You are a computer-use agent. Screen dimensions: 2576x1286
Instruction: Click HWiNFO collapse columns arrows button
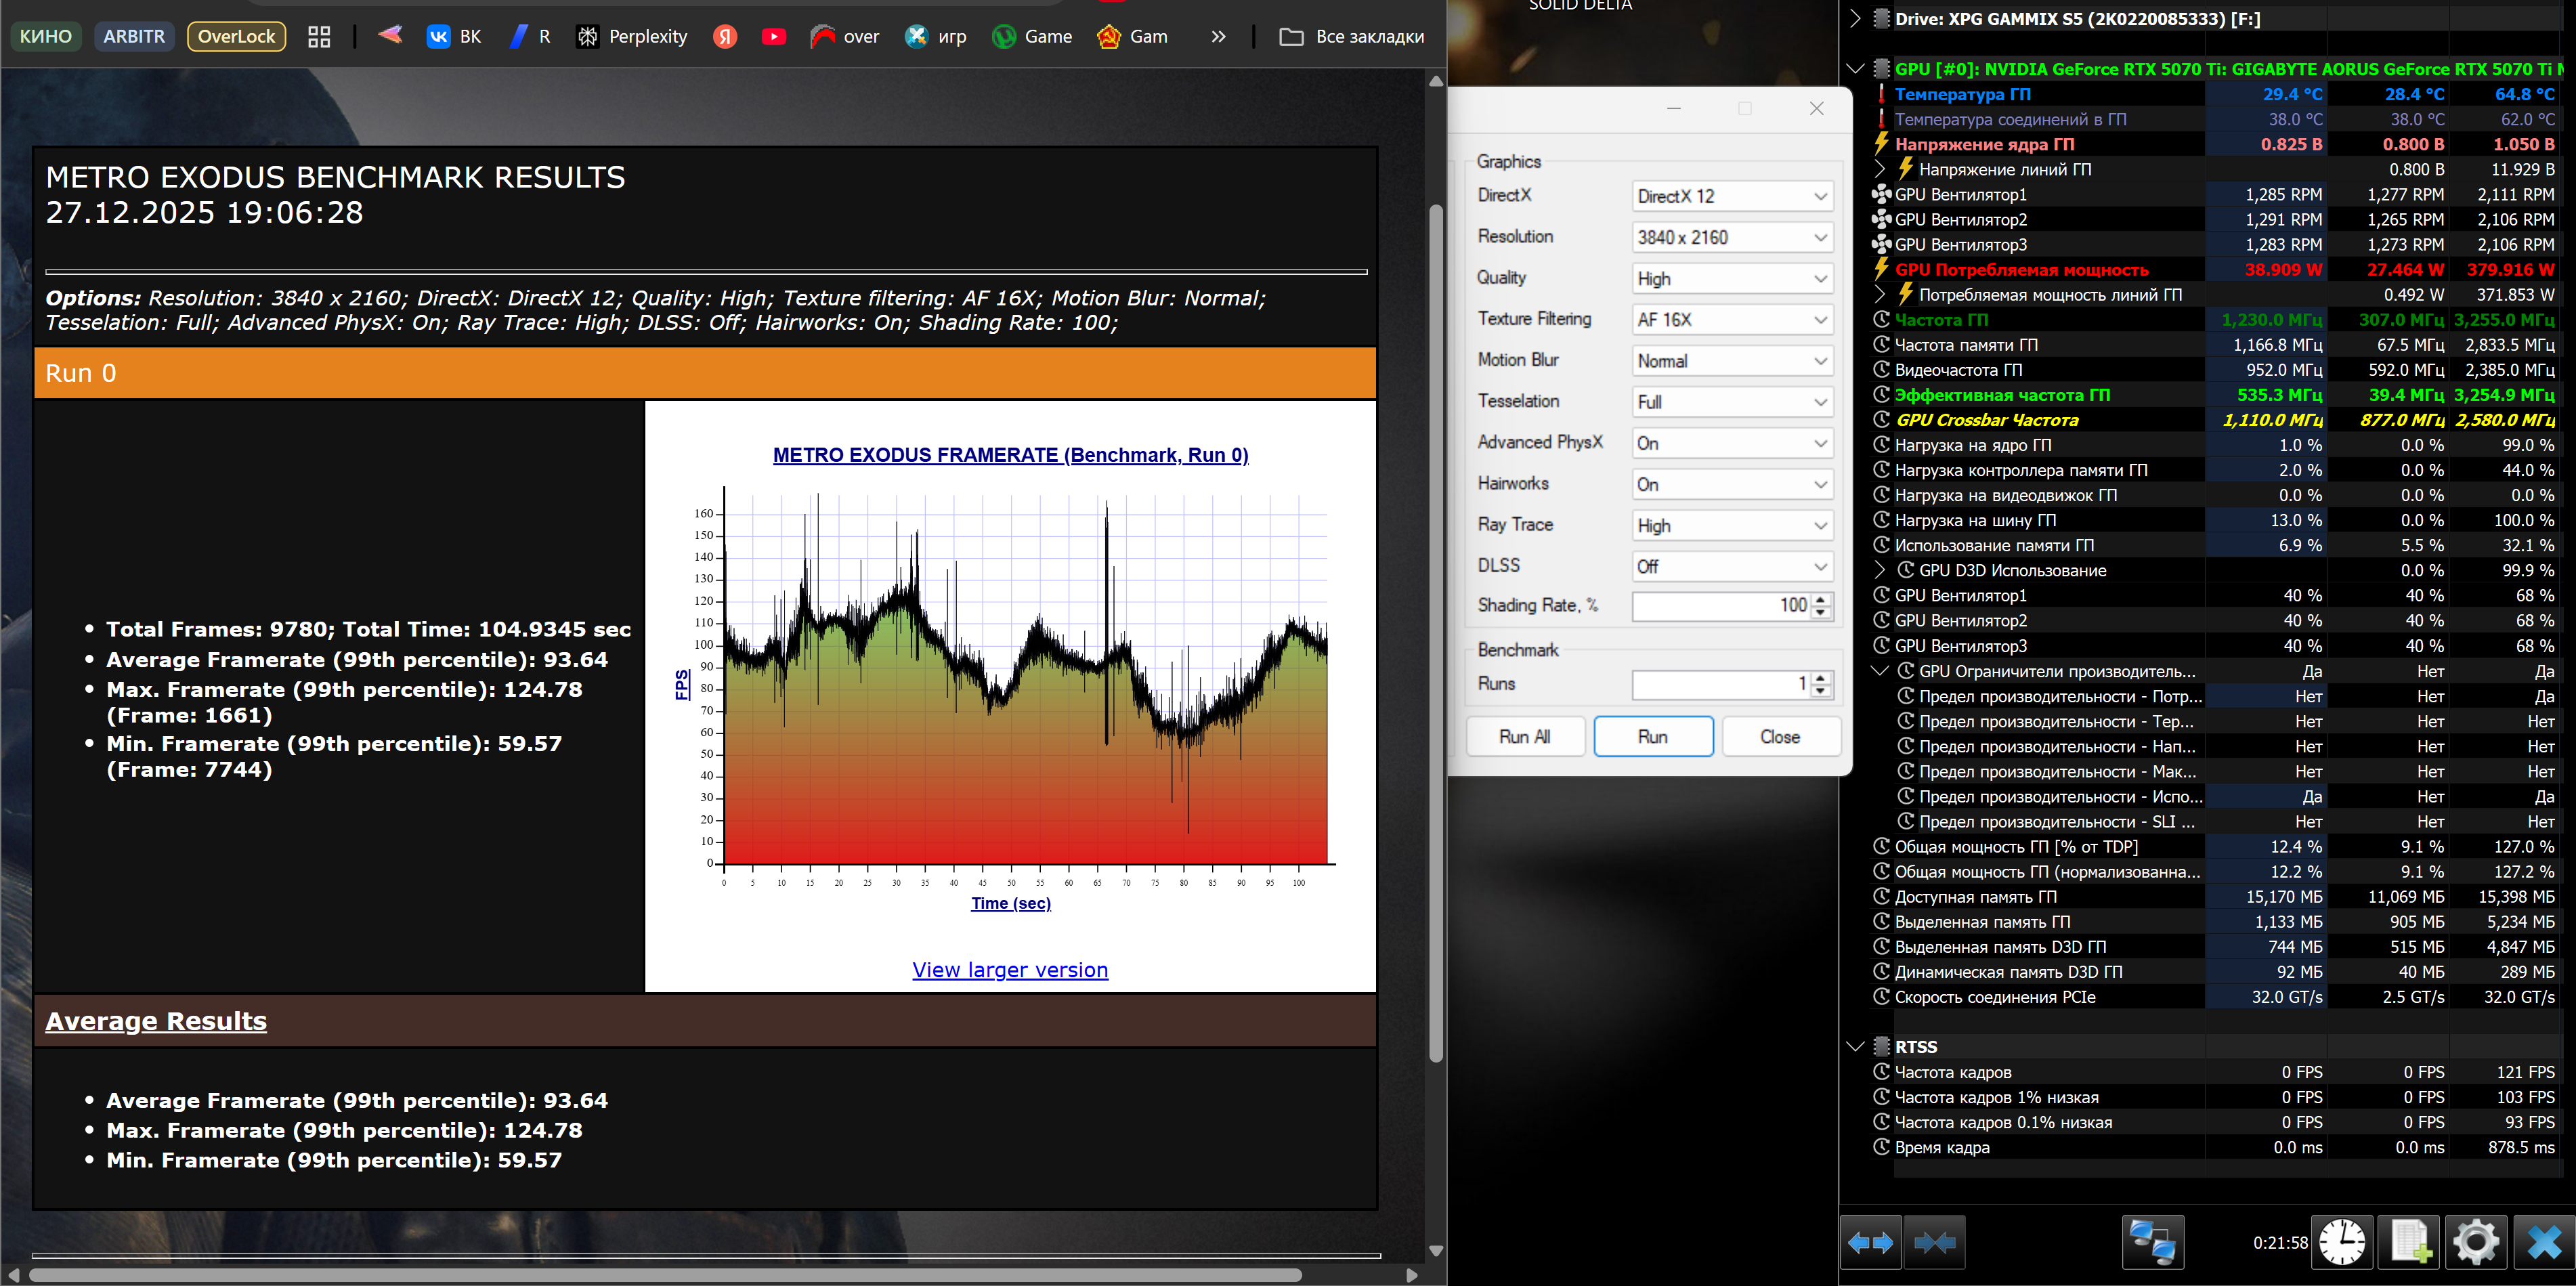(1934, 1242)
